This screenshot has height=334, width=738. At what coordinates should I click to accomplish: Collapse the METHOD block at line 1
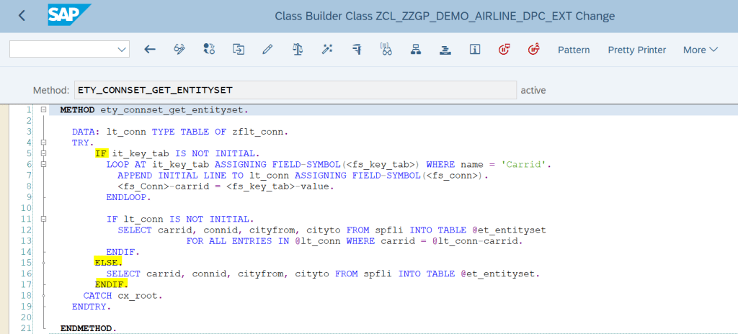(43, 110)
